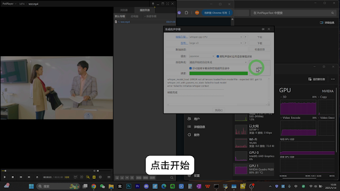Image resolution: width=340 pixels, height=191 pixels.
Task: Toggle save subtitles to video folder checkbox
Action: (x=191, y=68)
